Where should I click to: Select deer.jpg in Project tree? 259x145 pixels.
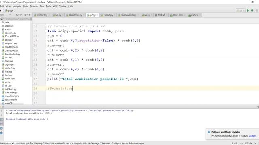(x=7, y=61)
